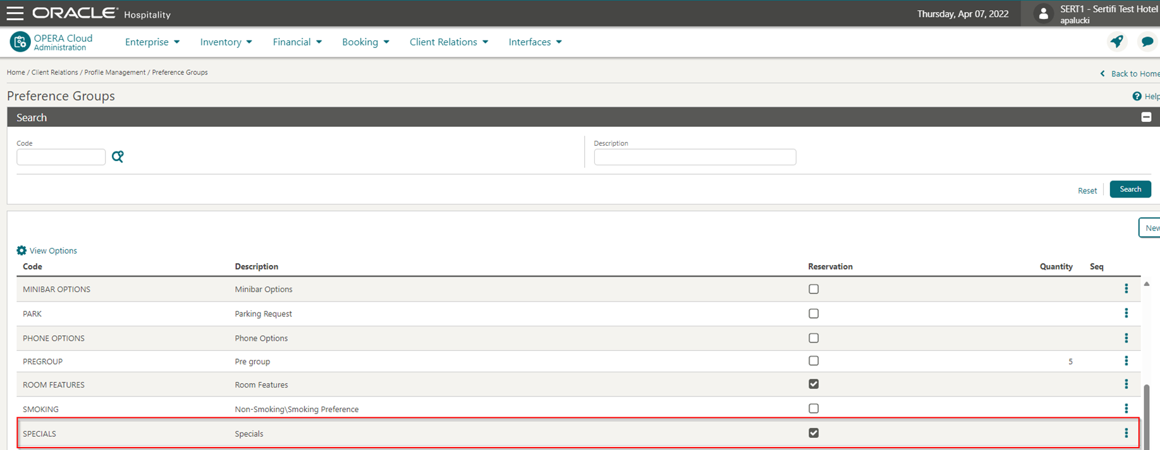Screen dimensions: 1160x450
Task: Open View Options gear icon
Action: [x=21, y=251]
